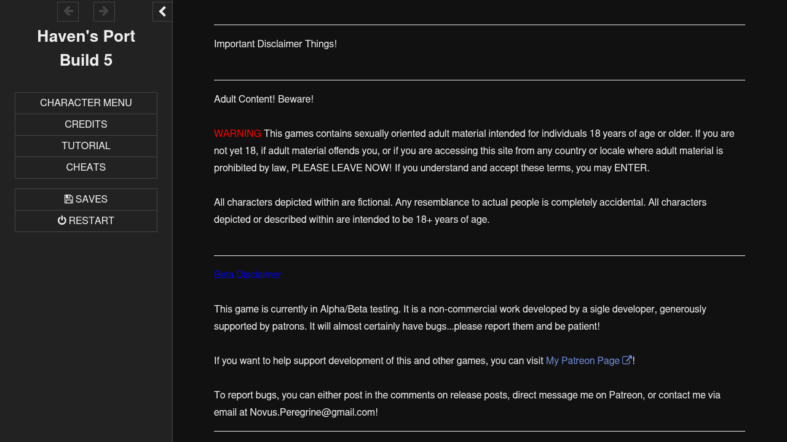Click the floppy disk icon beside SAVES
This screenshot has height=442, width=787.
pos(69,200)
